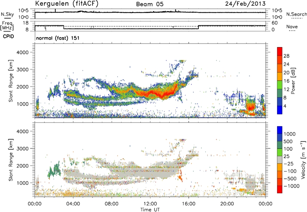
Task: Click the 'CPID' label
Action: (x=8, y=36)
